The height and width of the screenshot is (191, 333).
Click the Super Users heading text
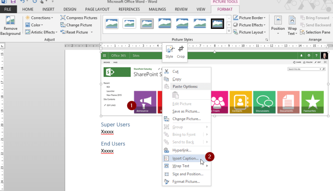pyautogui.click(x=115, y=125)
